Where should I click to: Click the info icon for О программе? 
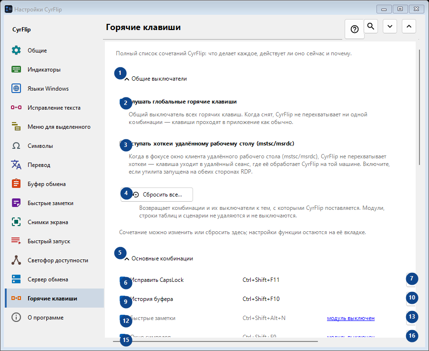click(16, 317)
